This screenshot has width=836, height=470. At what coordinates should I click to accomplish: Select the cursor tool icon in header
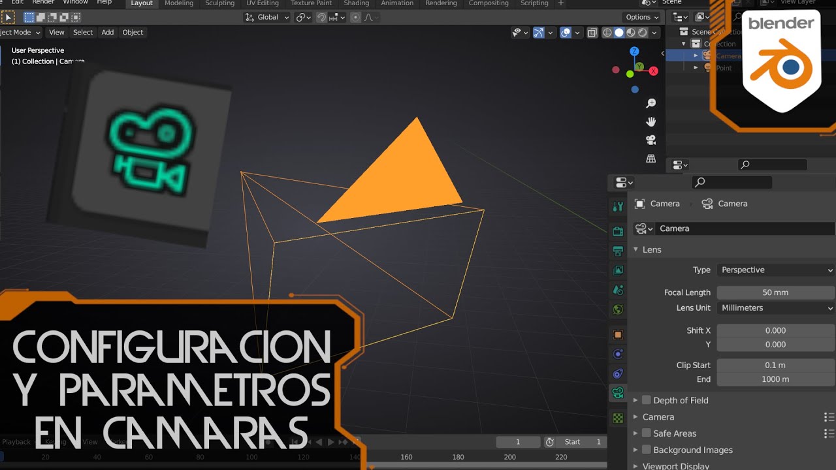coord(8,18)
